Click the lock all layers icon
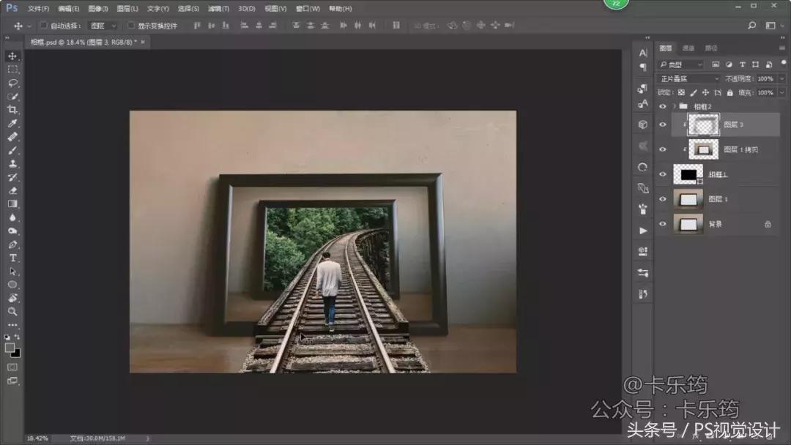The width and height of the screenshot is (791, 445). 729,93
